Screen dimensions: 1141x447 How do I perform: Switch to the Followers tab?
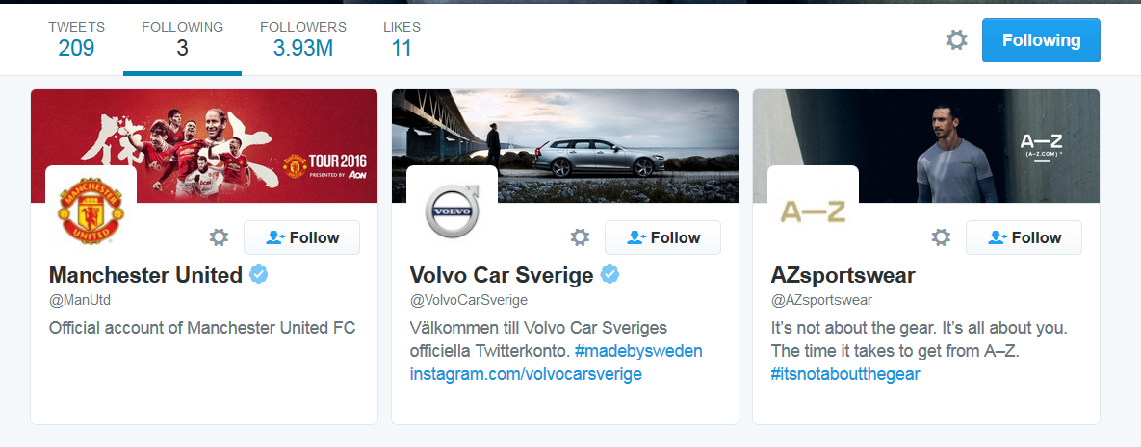[x=302, y=38]
